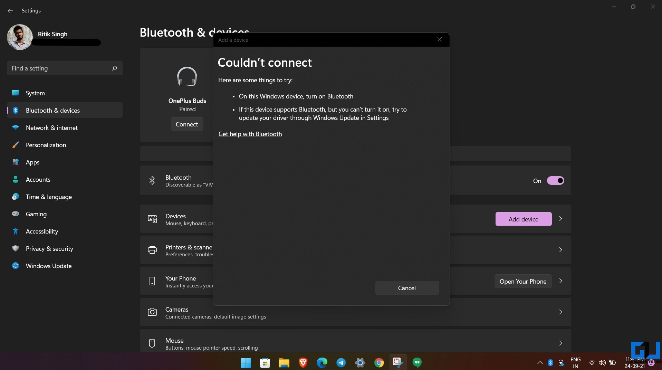Click the Personalization brush icon
The image size is (662, 370).
coord(16,145)
